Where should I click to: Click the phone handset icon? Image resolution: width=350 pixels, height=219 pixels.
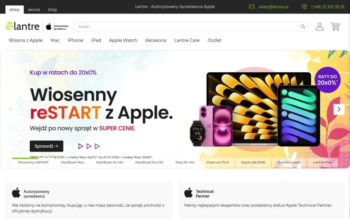pos(304,7)
